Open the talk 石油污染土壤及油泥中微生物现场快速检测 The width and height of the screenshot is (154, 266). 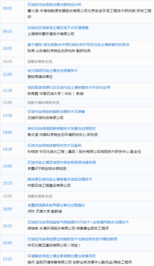pos(62,162)
